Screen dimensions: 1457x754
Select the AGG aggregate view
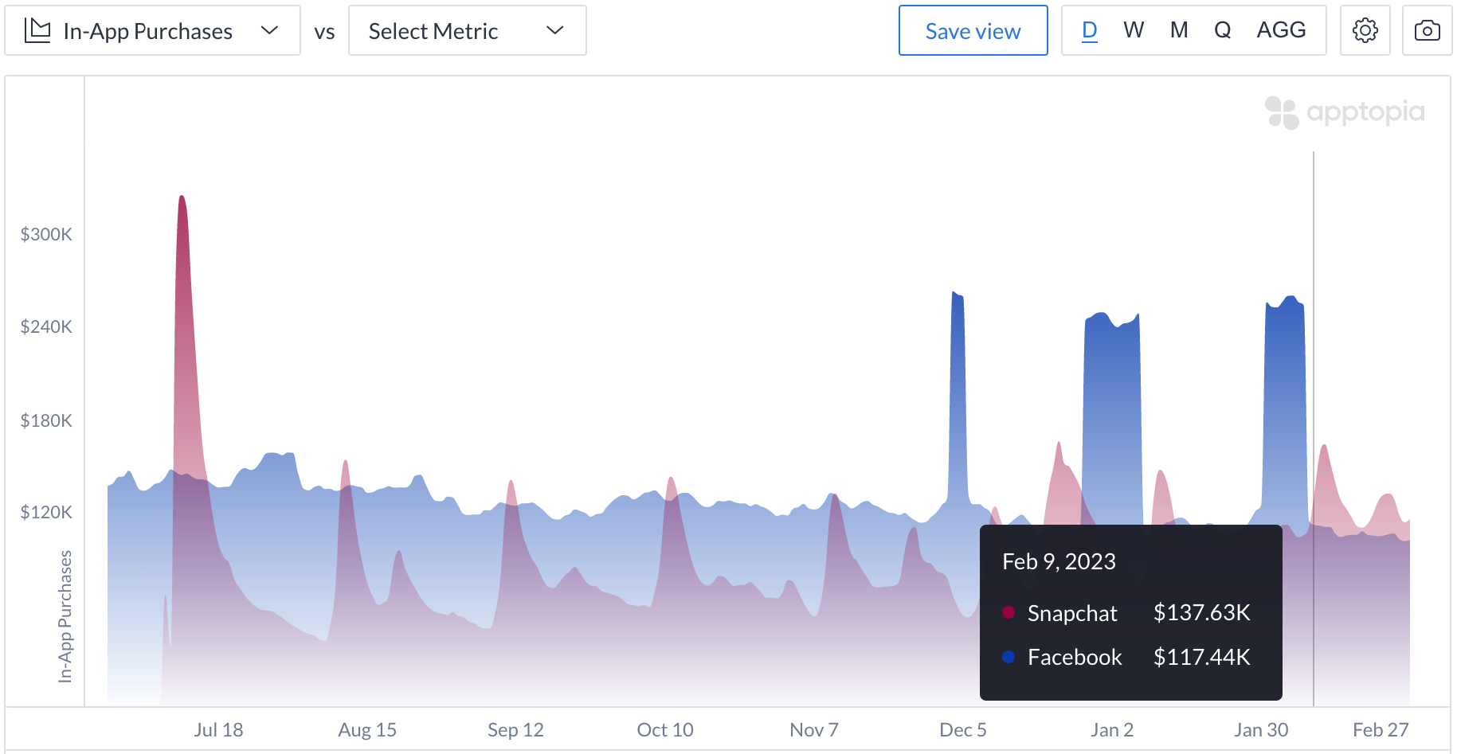pyautogui.click(x=1281, y=30)
